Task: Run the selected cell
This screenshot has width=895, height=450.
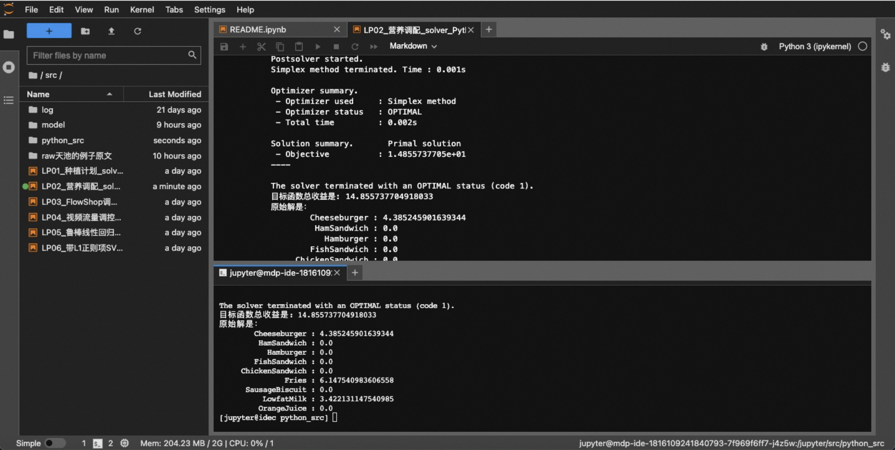Action: (318, 46)
